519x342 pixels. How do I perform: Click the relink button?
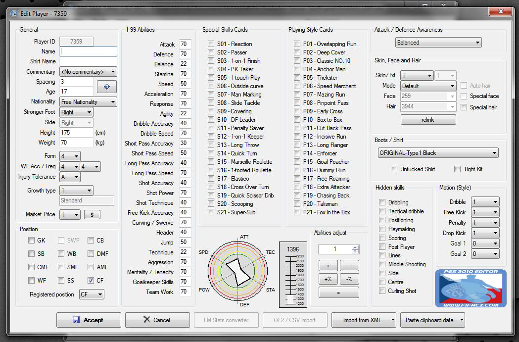pyautogui.click(x=428, y=120)
